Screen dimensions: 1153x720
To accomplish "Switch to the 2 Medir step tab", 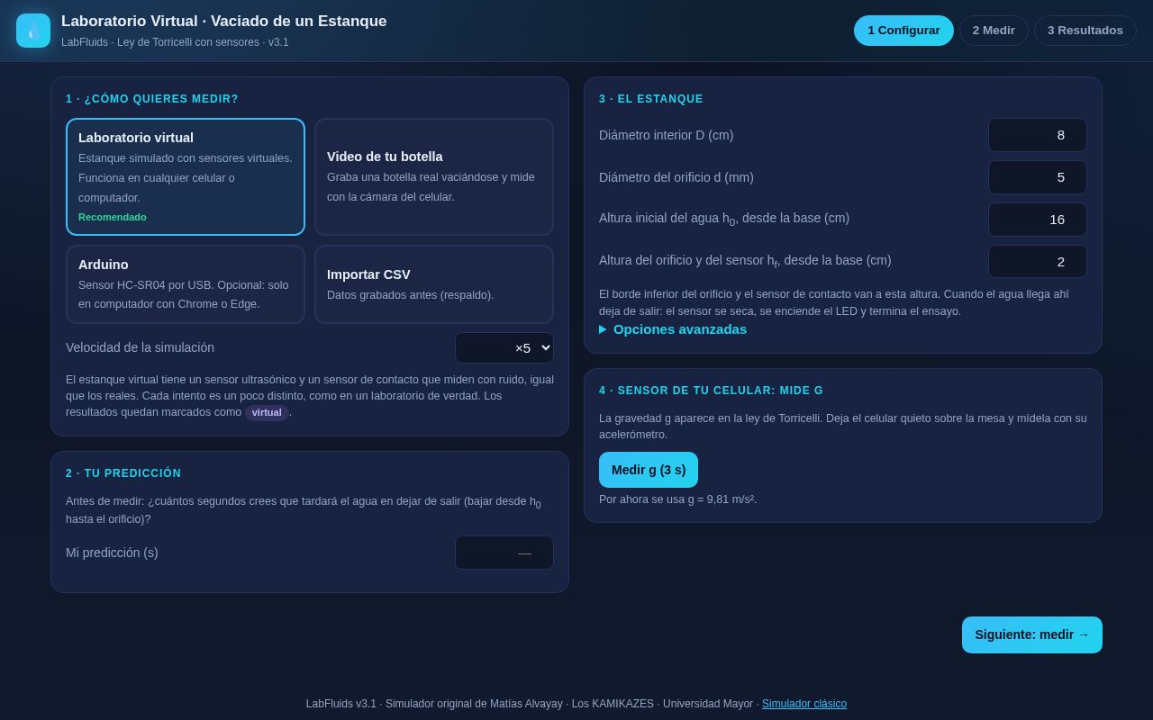I will [x=994, y=31].
